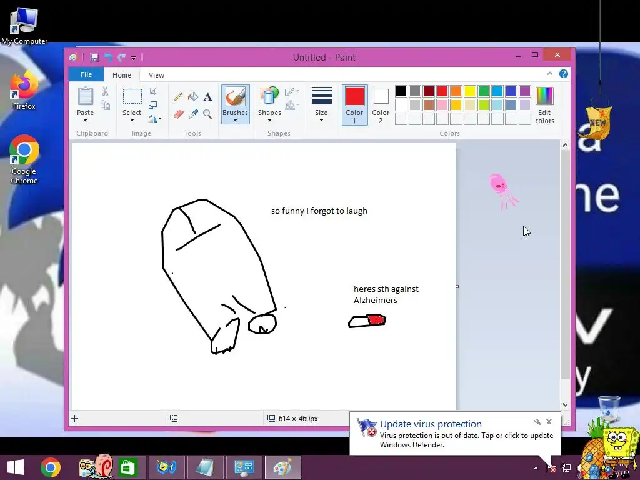The height and width of the screenshot is (480, 640).
Task: Select the Eraser tool
Action: (x=178, y=114)
